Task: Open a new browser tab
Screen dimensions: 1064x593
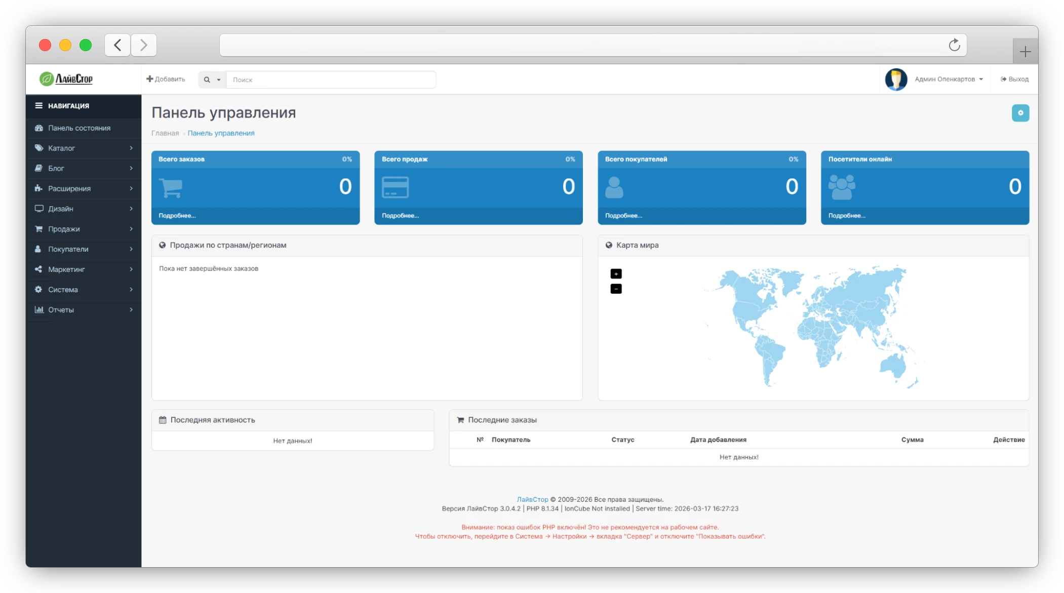Action: (x=1025, y=51)
